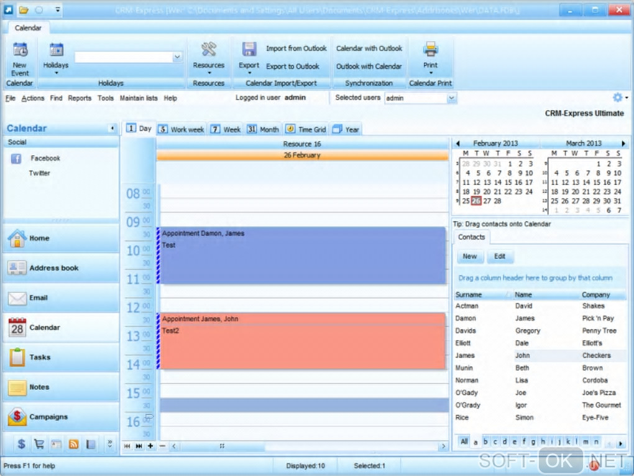
Task: Switch to Time Grid view tab
Action: pyautogui.click(x=306, y=129)
